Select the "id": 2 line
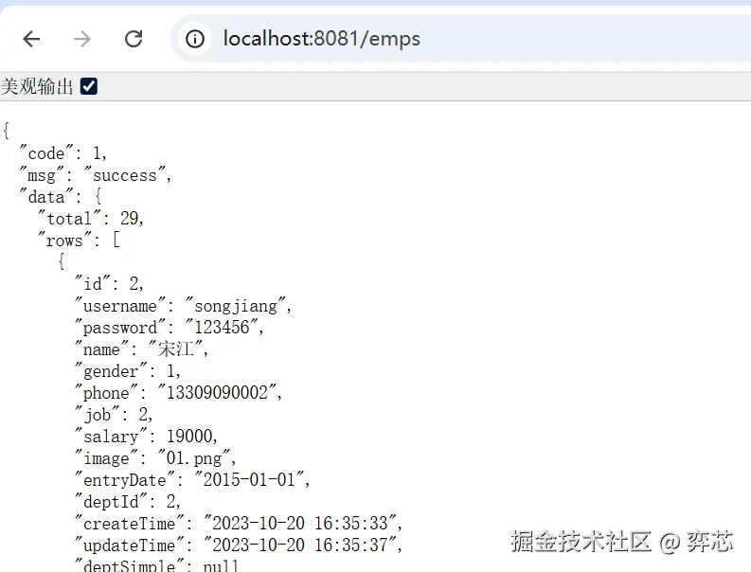The width and height of the screenshot is (751, 572). 109,283
